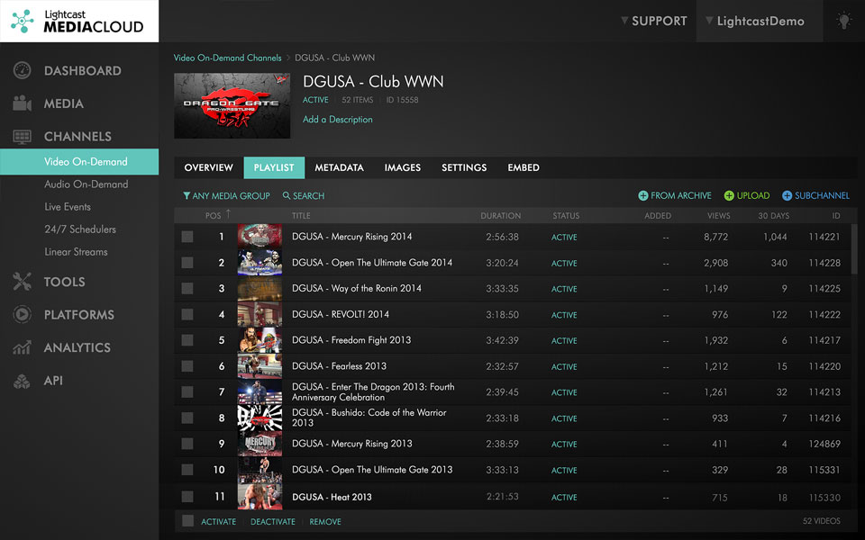Image resolution: width=865 pixels, height=540 pixels.
Task: Open the Any Media Group filter
Action: click(226, 195)
